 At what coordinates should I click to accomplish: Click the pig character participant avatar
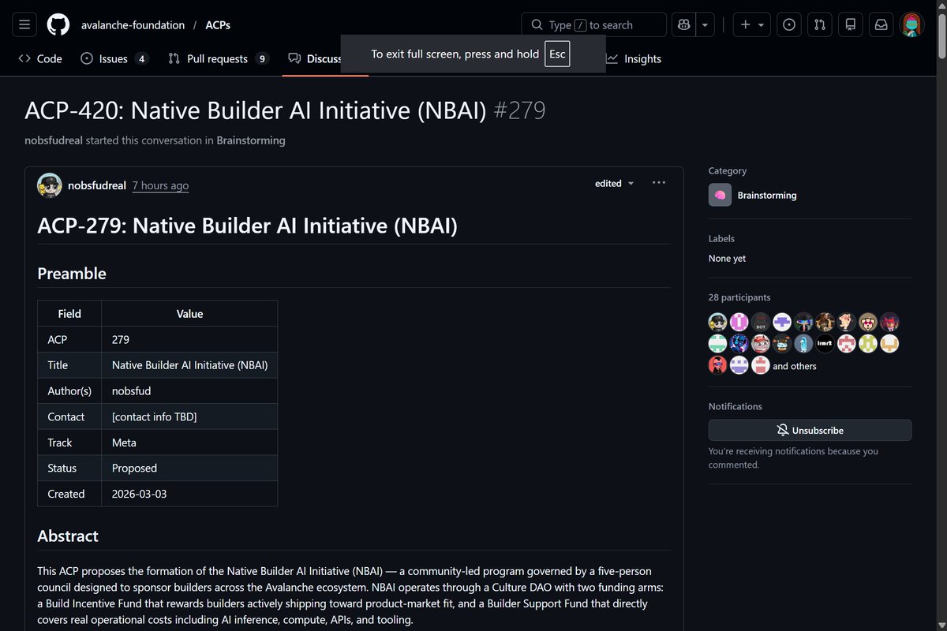click(846, 322)
